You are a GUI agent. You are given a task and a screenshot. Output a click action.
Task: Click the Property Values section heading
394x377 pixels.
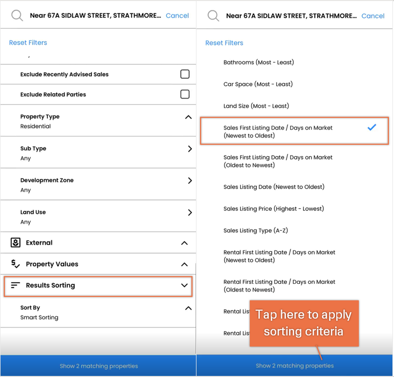click(x=52, y=264)
